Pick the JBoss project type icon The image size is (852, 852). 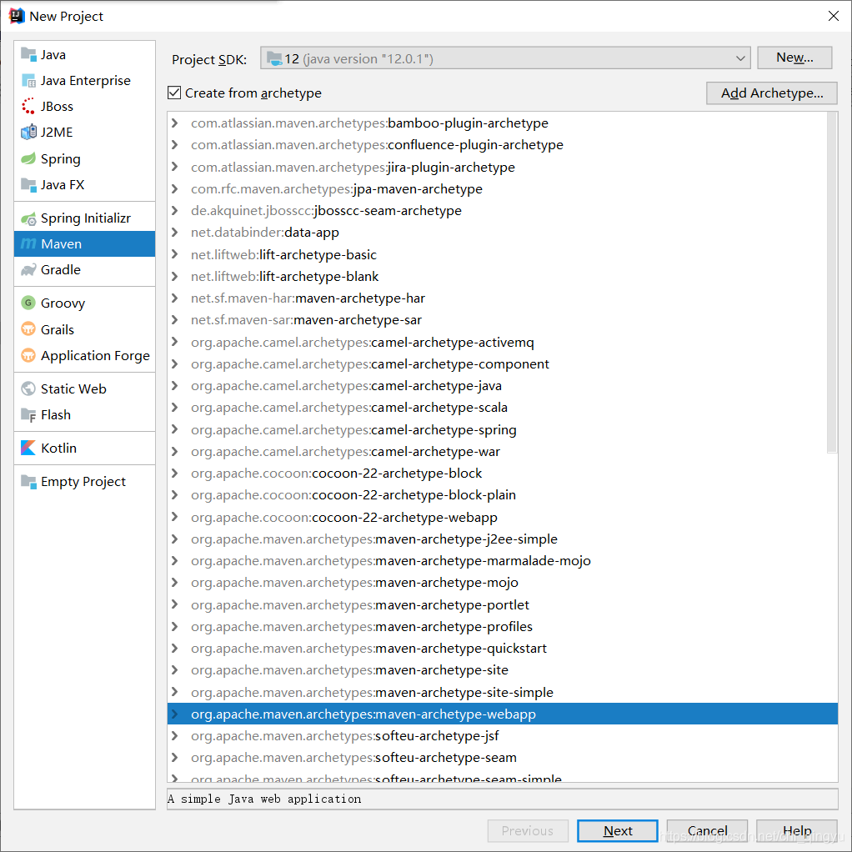pyautogui.click(x=28, y=106)
